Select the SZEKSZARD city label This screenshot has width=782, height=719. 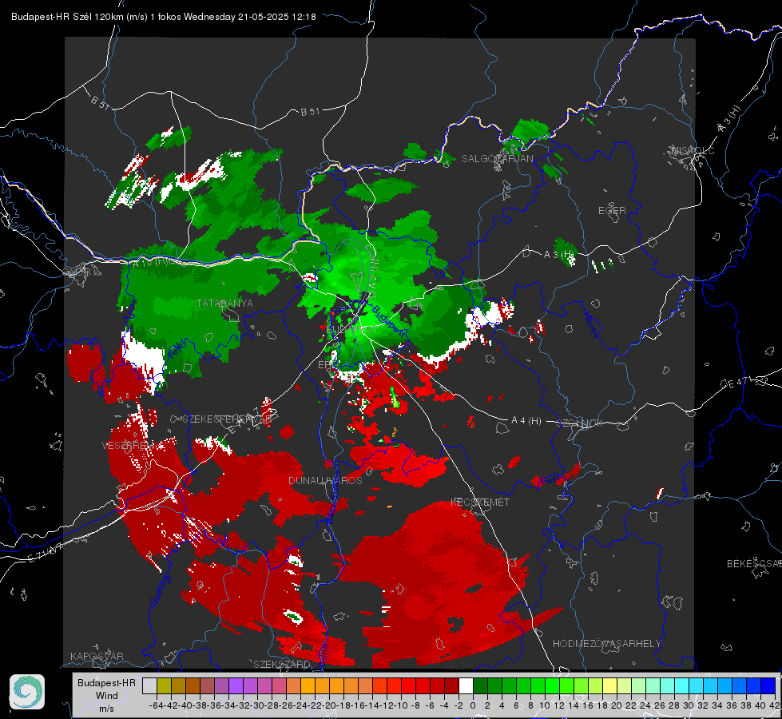pos(282,664)
